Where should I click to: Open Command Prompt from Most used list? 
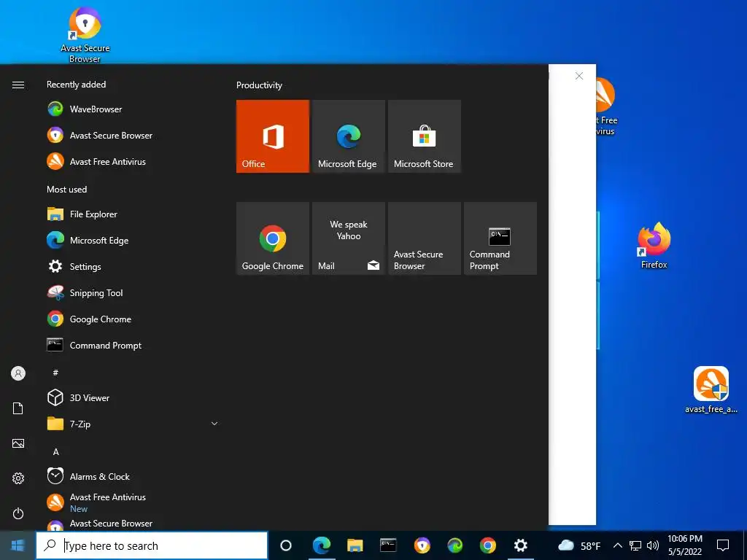132,345
